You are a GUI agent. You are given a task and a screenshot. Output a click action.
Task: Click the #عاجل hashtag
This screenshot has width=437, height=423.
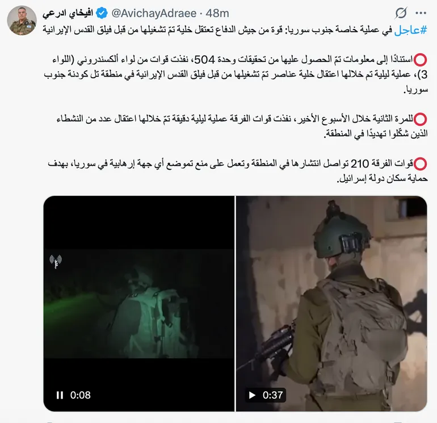point(411,30)
